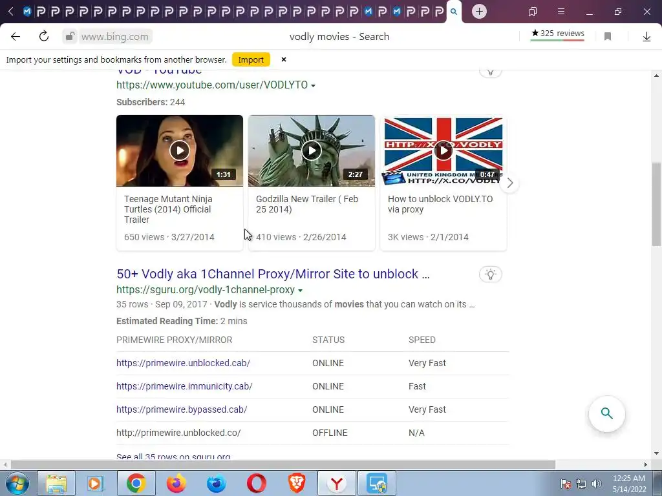Open network status tray icon
662x496 pixels.
[x=581, y=483]
